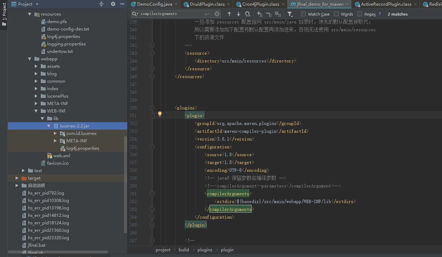
Task: Close the DemoConfig.java tab
Action: click(176, 4)
